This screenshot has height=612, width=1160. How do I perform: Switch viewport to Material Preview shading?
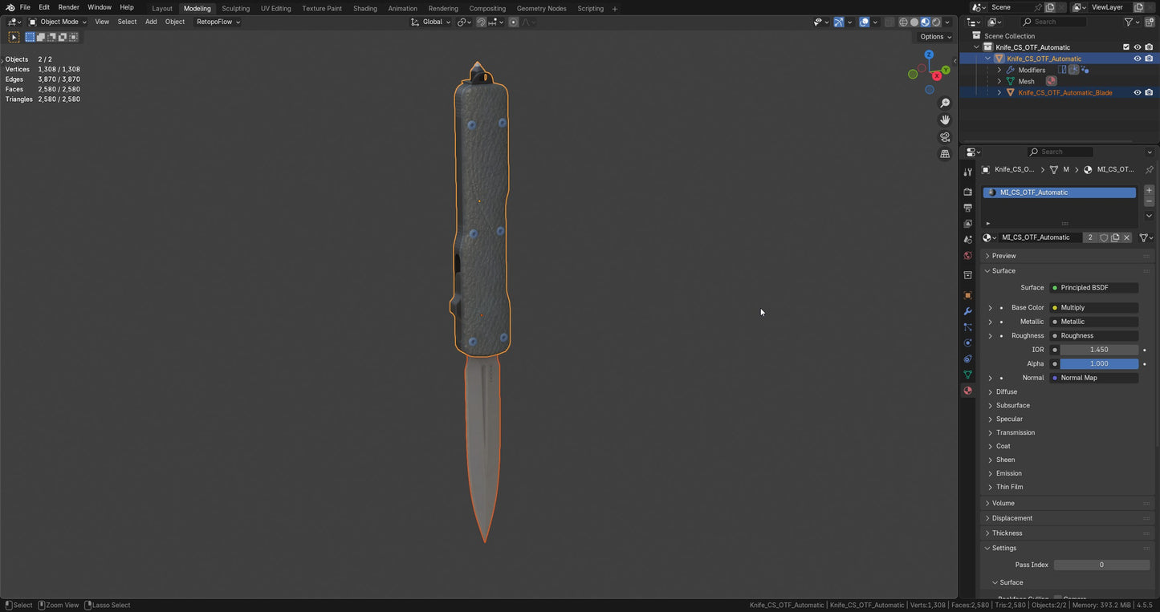925,22
